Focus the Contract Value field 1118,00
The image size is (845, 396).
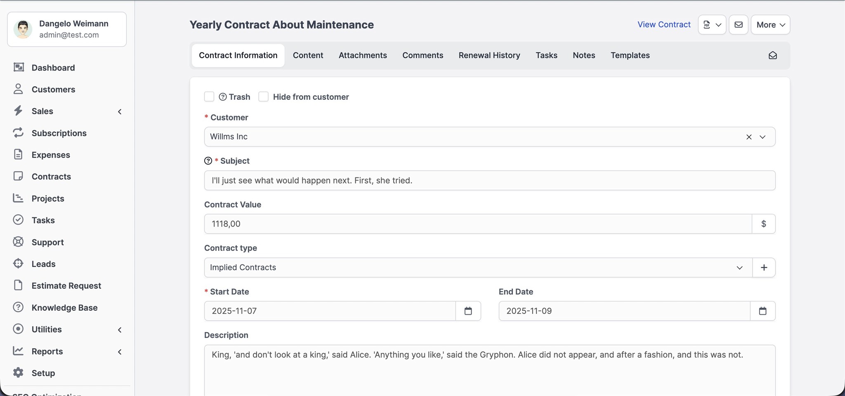coord(478,224)
